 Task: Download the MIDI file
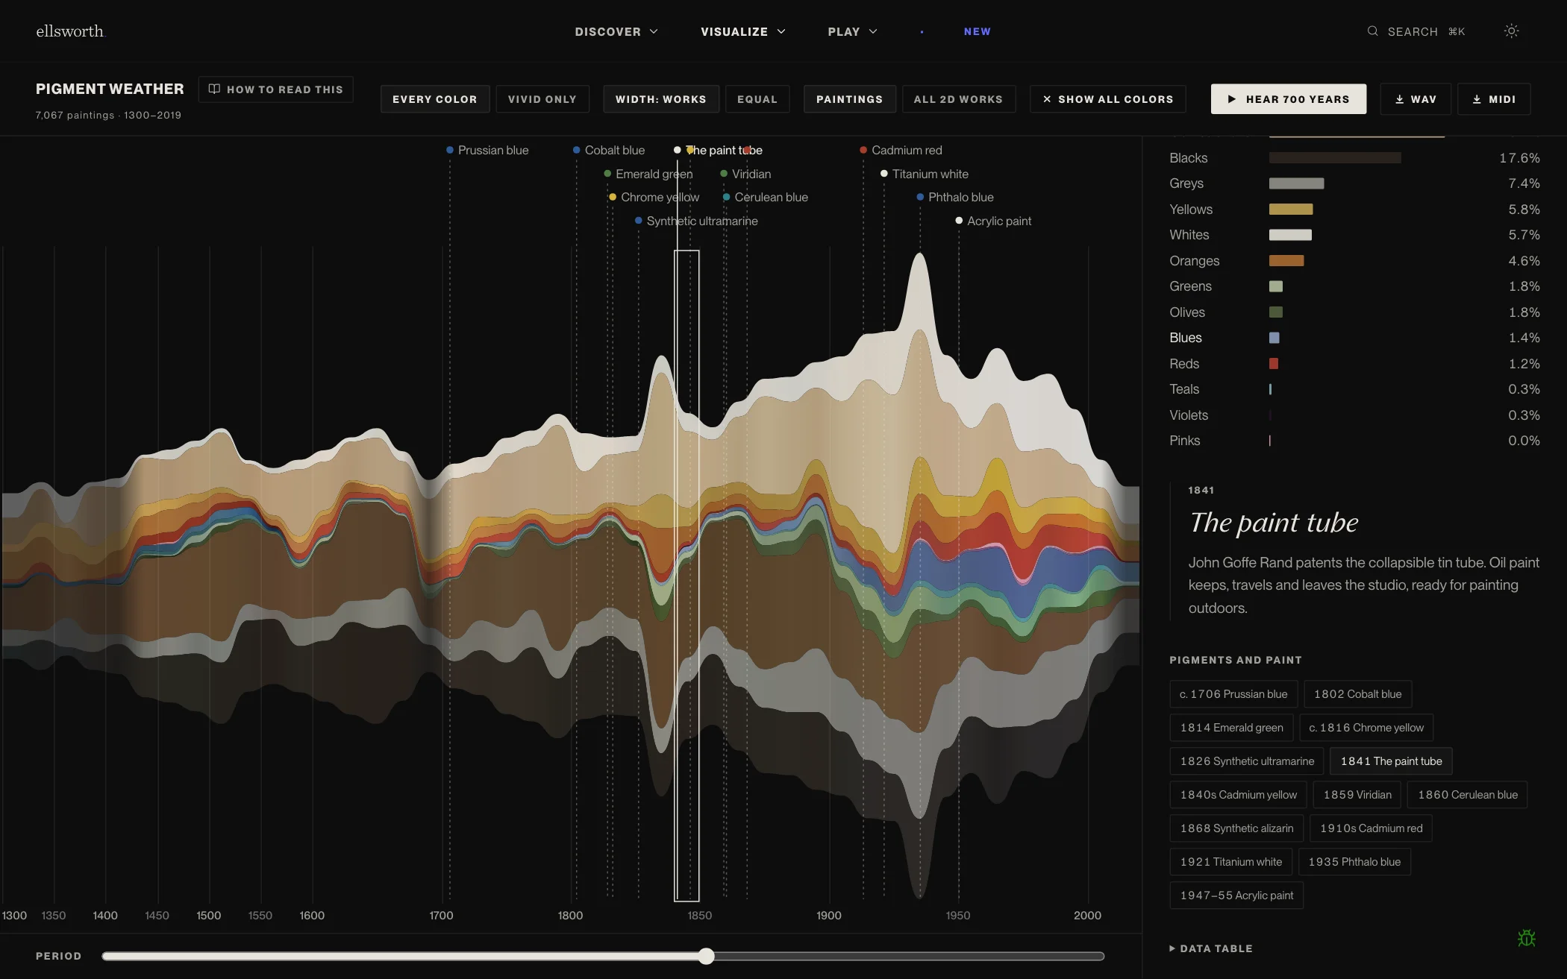(x=1494, y=99)
